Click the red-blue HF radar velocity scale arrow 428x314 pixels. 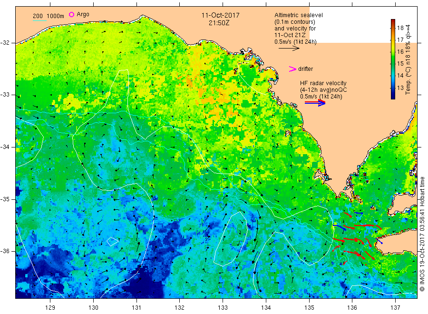pyautogui.click(x=315, y=103)
